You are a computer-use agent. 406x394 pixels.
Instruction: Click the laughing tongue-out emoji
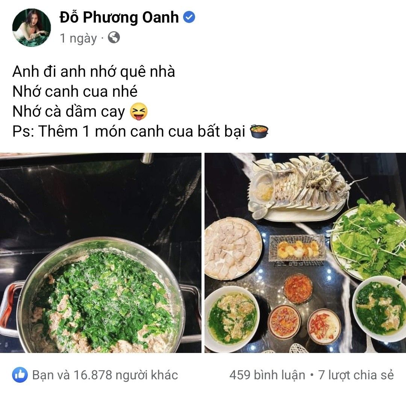pyautogui.click(x=139, y=111)
